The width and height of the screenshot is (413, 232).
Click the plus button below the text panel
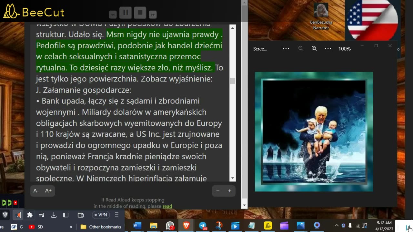(230, 191)
